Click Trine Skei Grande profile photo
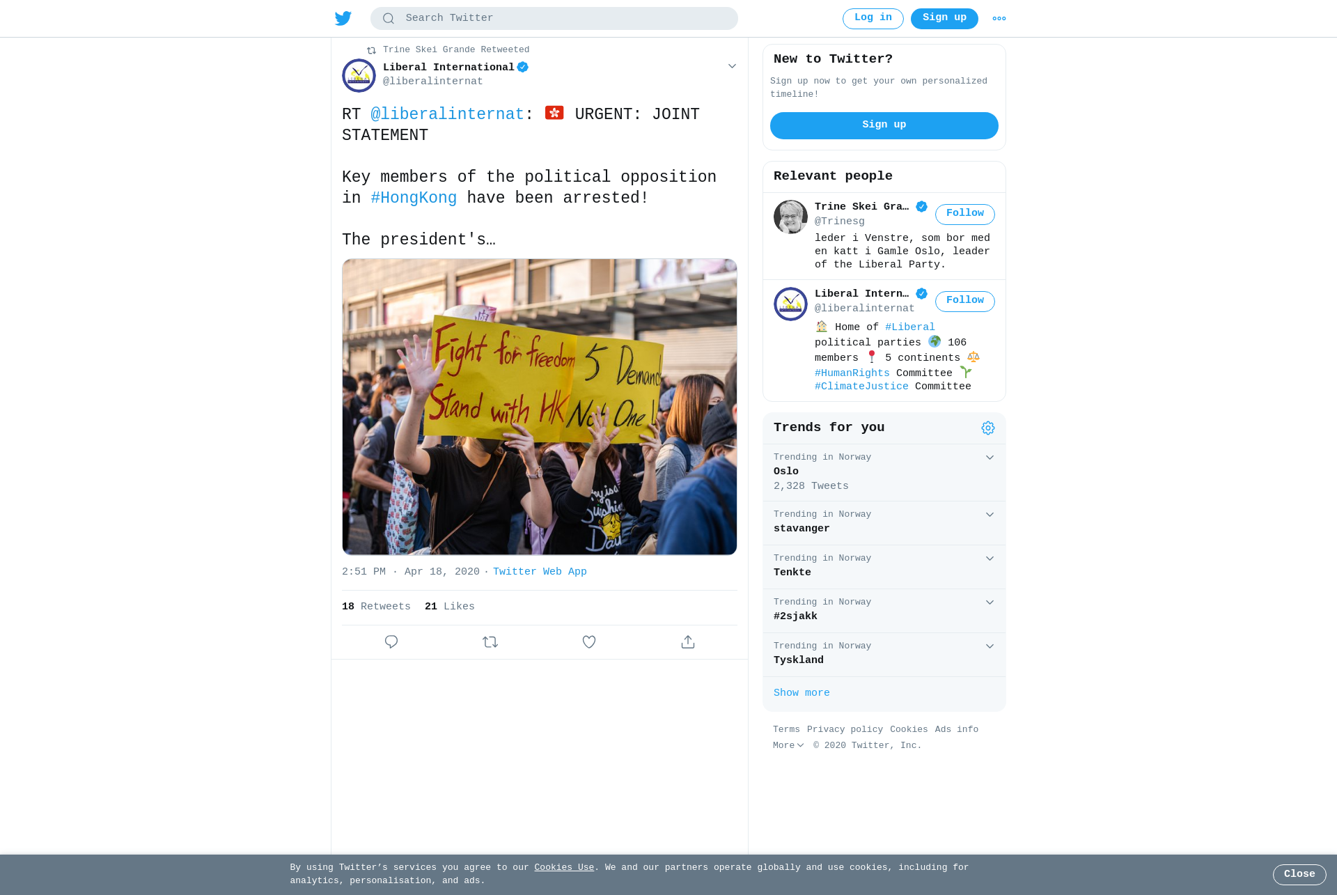The width and height of the screenshot is (1337, 895). 790,217
